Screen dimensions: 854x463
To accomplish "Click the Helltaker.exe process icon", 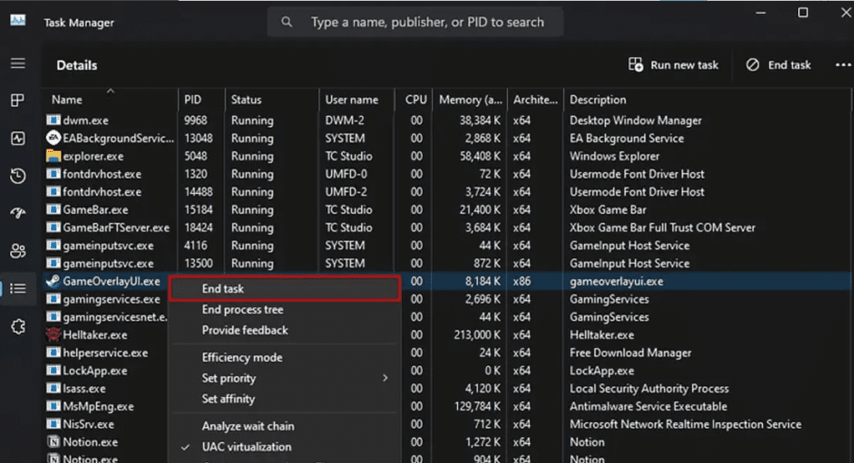I will pyautogui.click(x=53, y=335).
